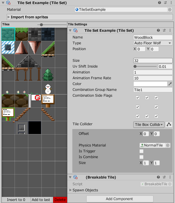
Task: Click Insert to 0 button
Action: coord(16,200)
